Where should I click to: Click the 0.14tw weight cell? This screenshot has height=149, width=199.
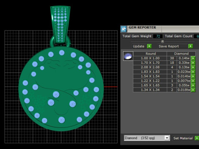coord(184,58)
